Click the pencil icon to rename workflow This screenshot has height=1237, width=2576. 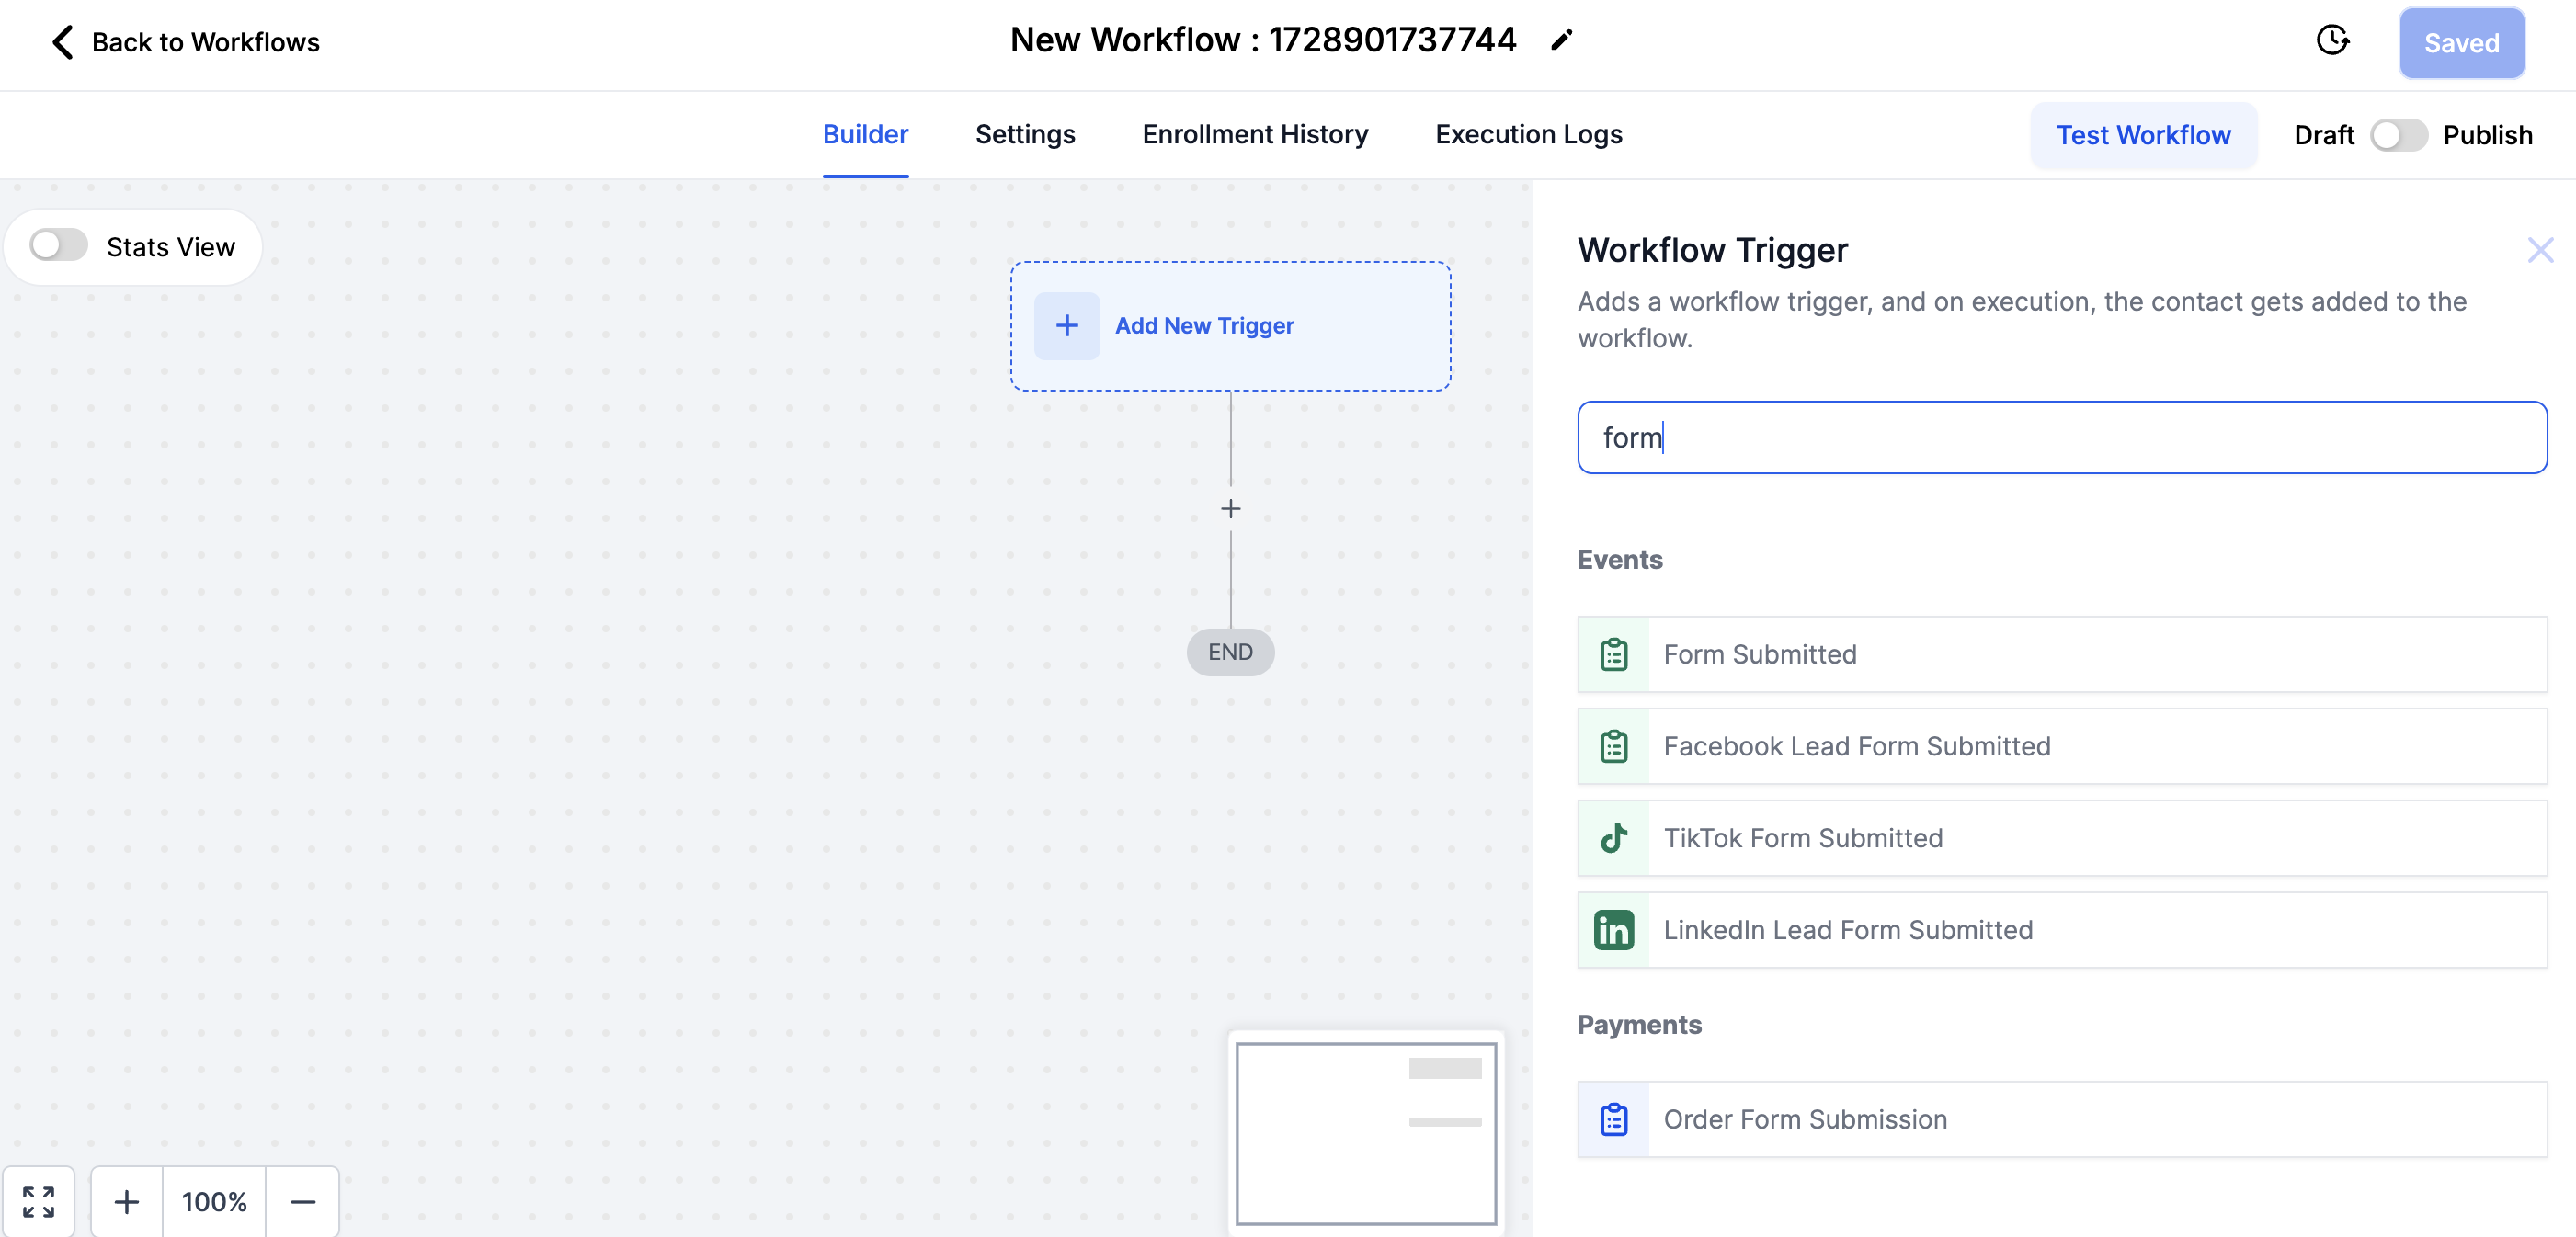1561,40
